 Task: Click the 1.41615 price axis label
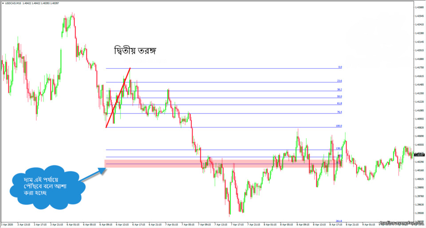pos(419,76)
